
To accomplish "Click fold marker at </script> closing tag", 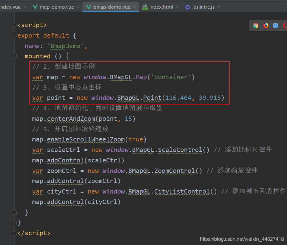I will [14, 233].
